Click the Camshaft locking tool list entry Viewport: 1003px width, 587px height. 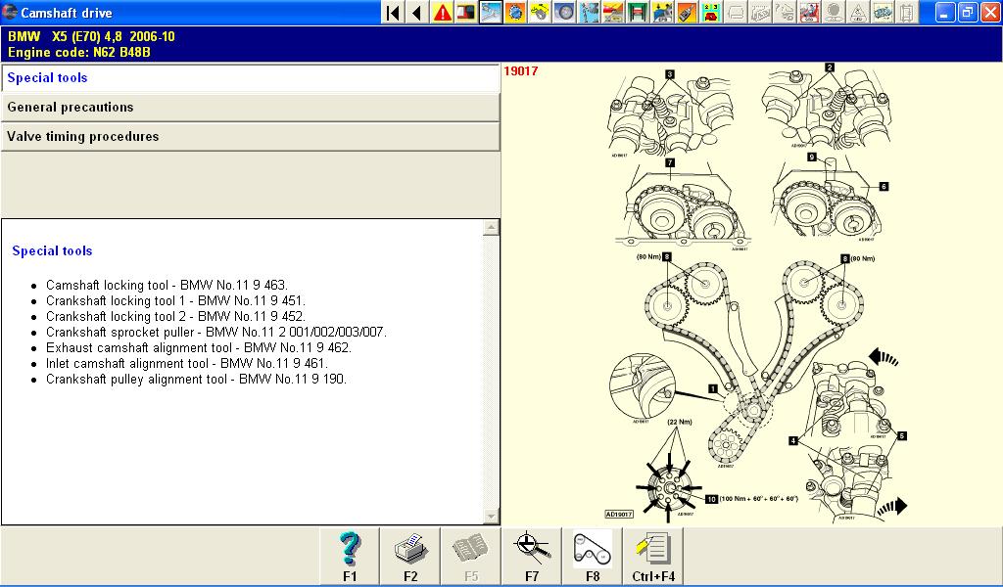click(x=167, y=285)
